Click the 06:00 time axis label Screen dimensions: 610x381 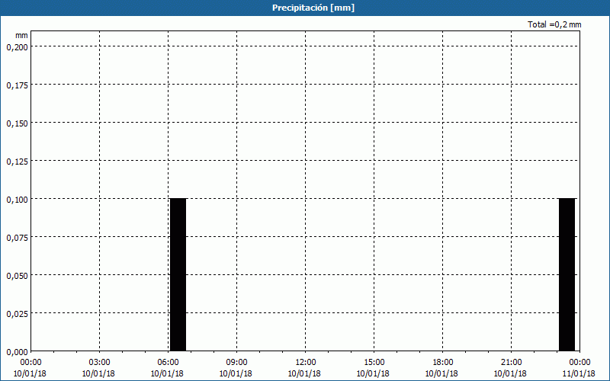[168, 362]
